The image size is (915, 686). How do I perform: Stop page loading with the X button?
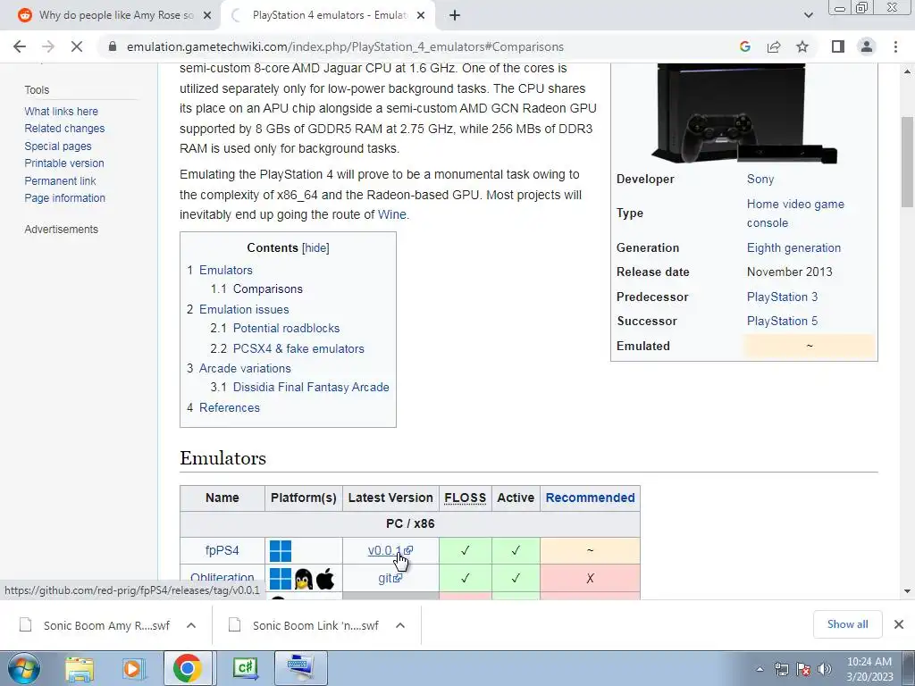(x=77, y=46)
